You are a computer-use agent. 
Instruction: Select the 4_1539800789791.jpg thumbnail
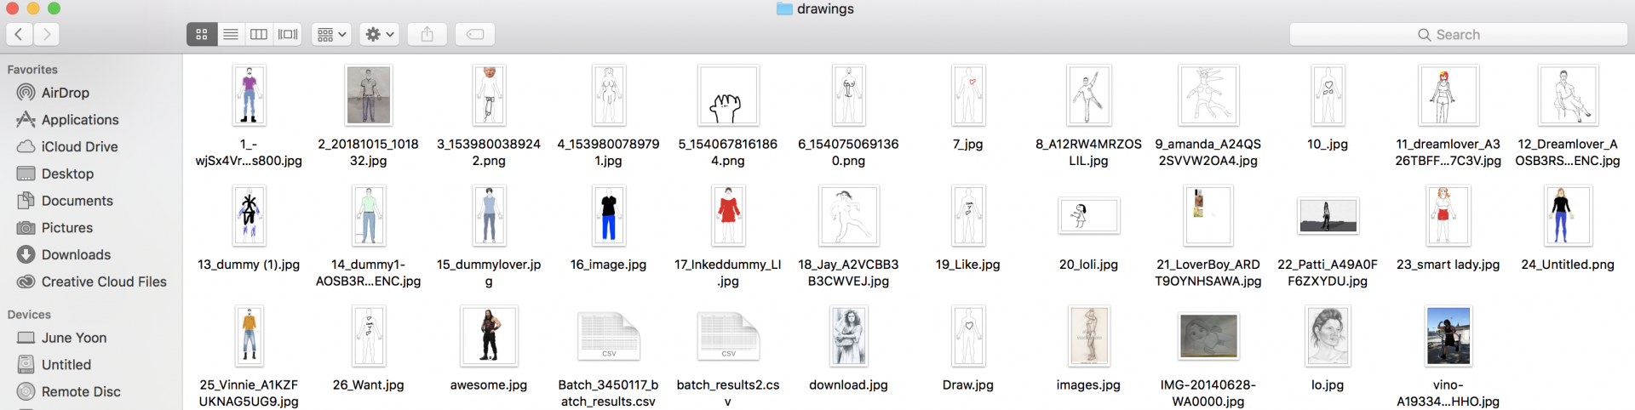pos(609,95)
